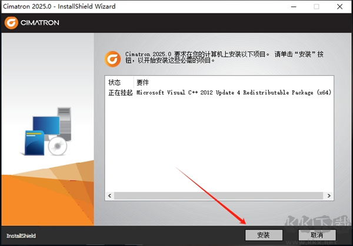This screenshot has height=246, width=353.
Task: Click the disabled maximize window button
Action: tap(317, 6)
